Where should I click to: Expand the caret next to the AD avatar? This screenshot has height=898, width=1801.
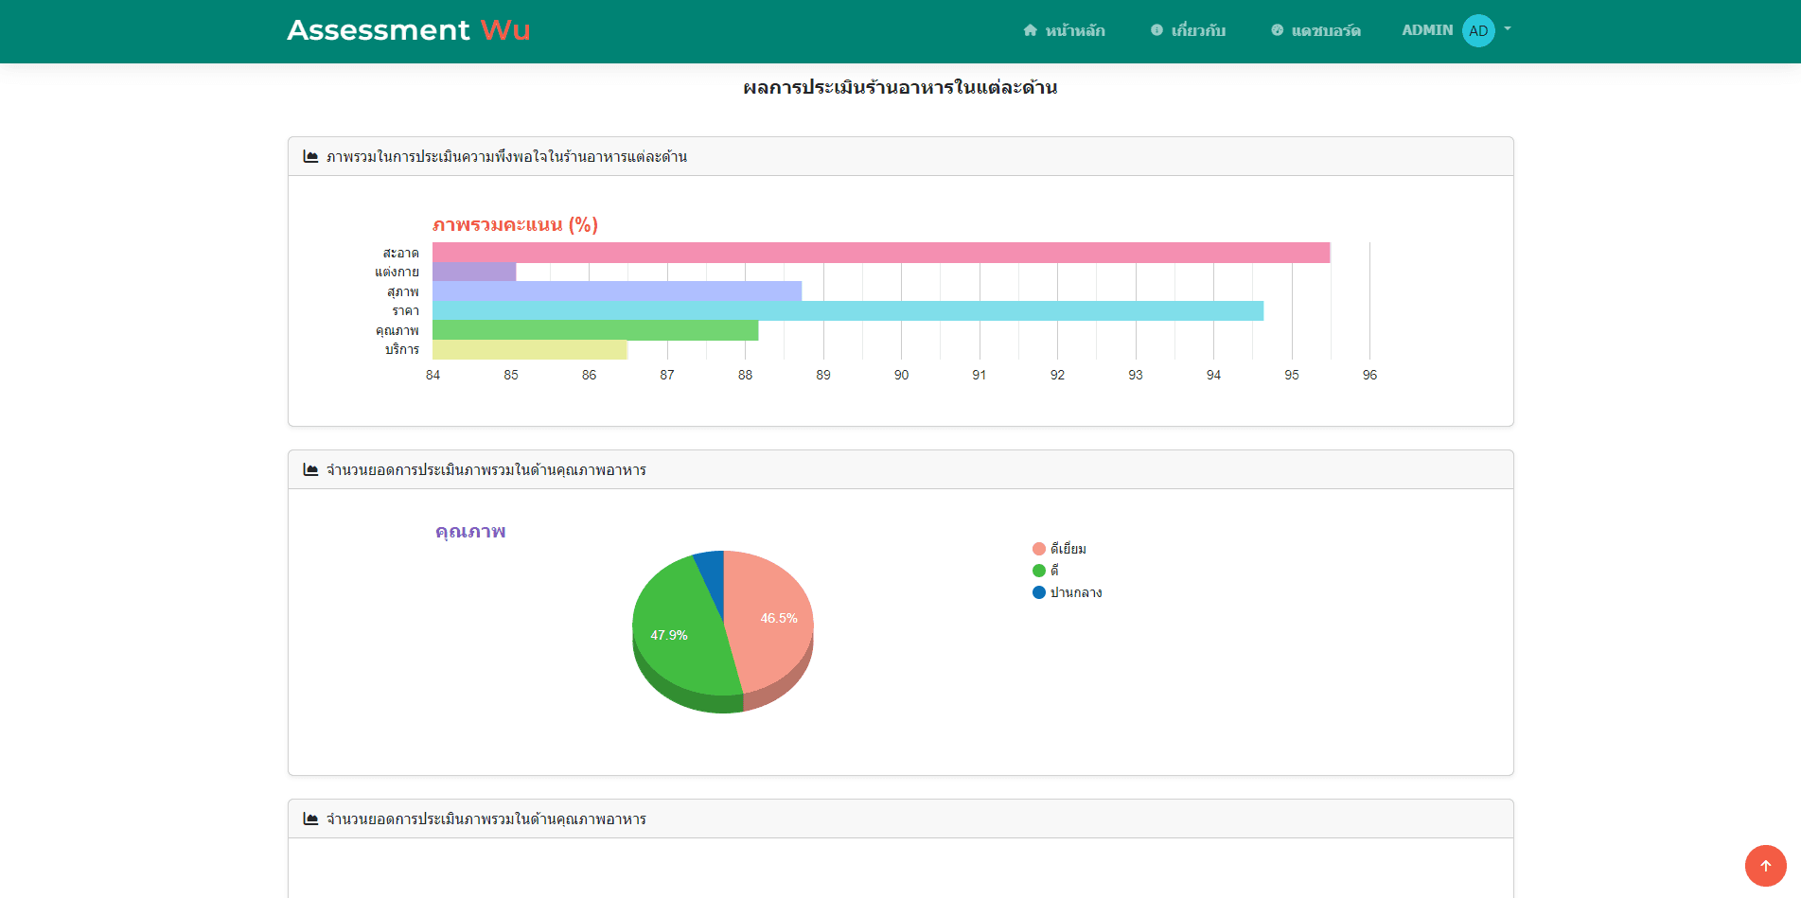click(1508, 29)
